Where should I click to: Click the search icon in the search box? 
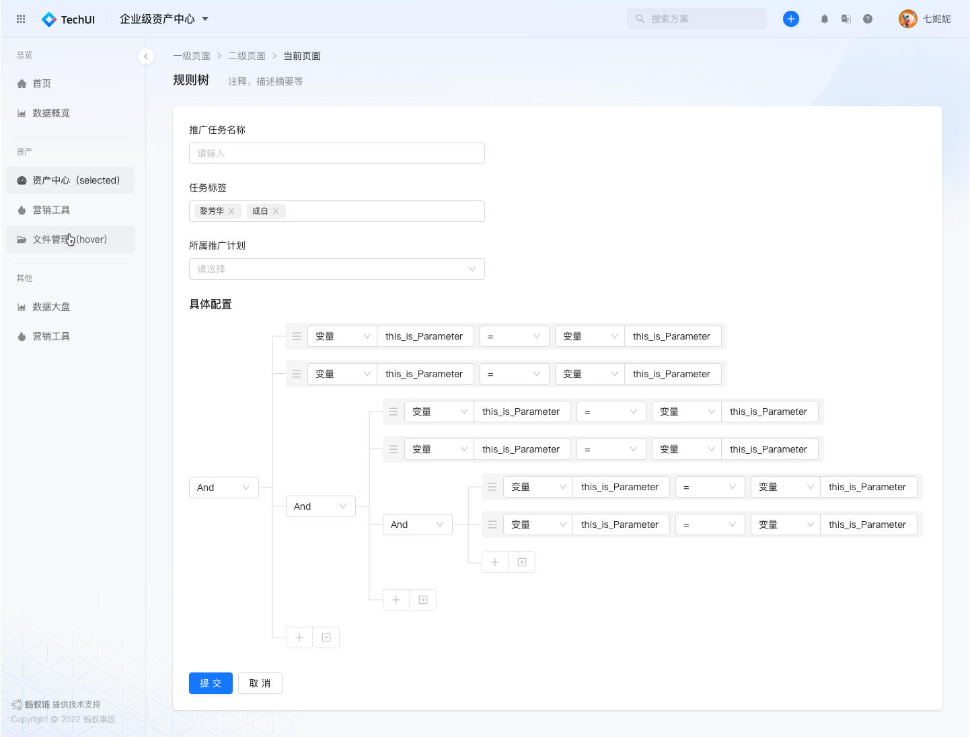(x=640, y=19)
